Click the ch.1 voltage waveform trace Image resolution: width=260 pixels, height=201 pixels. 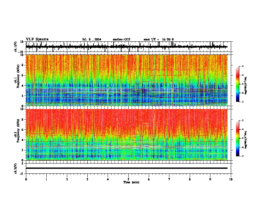coord(127,47)
